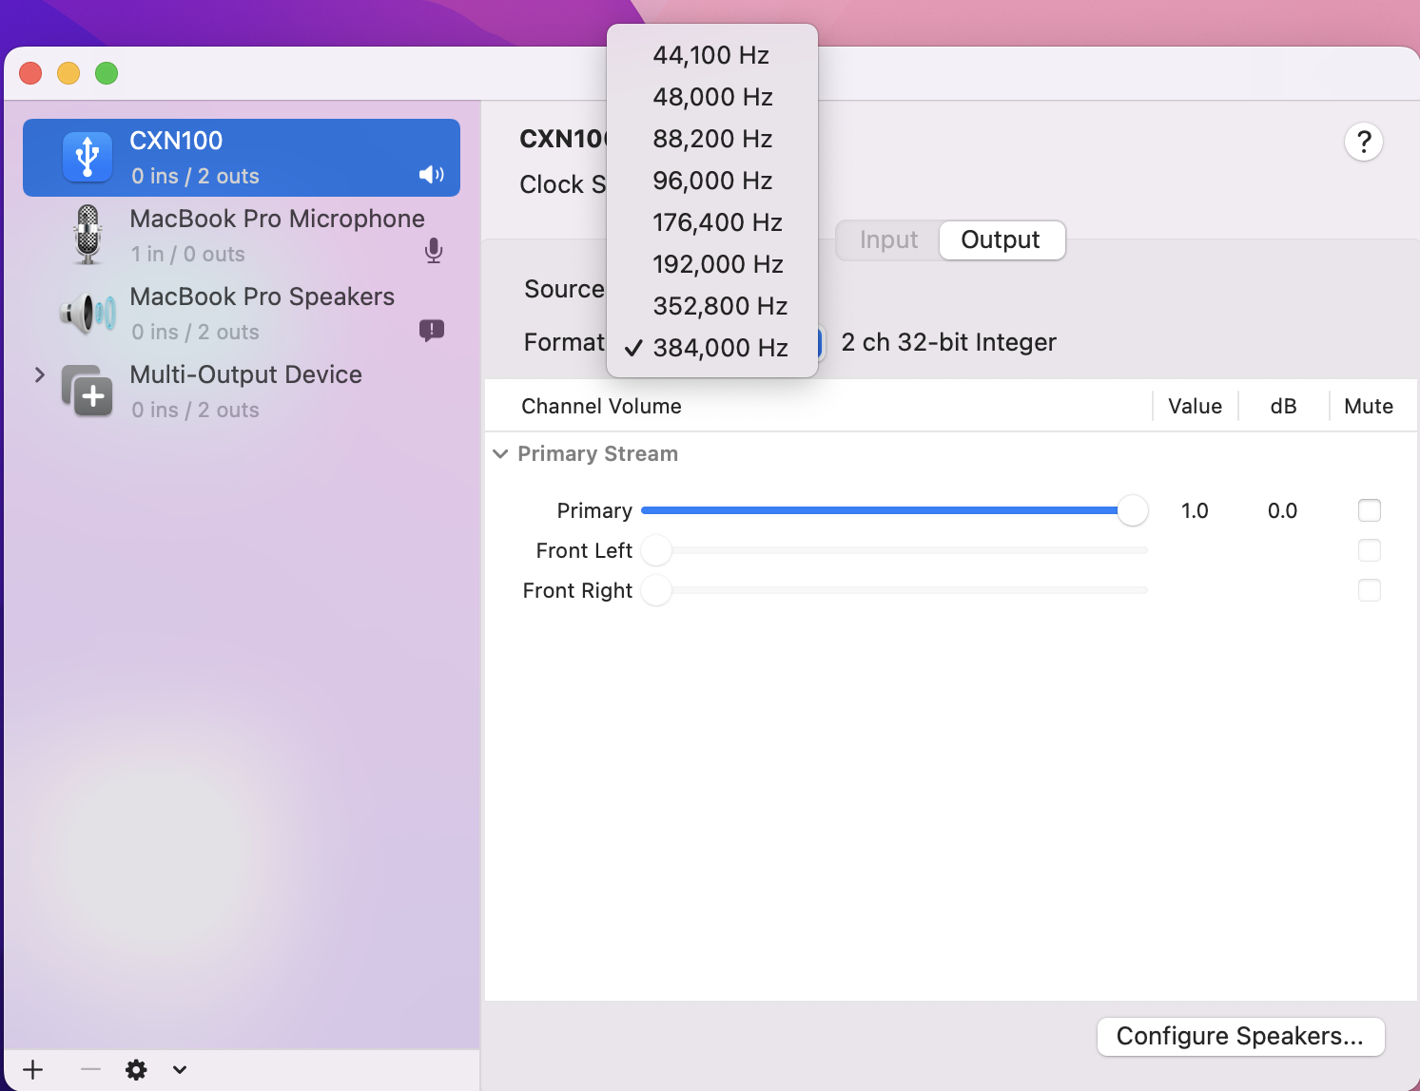Expand the Multi-Output Device entry

pyautogui.click(x=39, y=374)
